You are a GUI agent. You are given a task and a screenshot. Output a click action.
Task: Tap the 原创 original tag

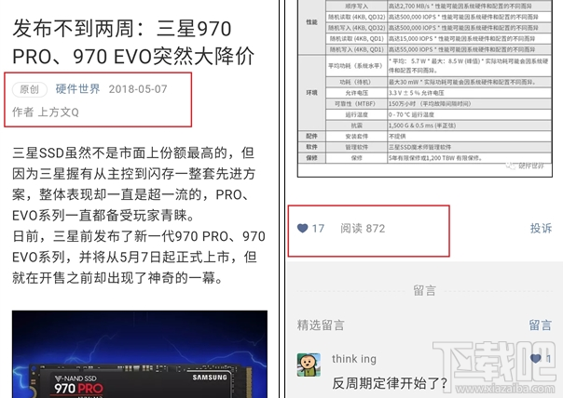point(30,89)
